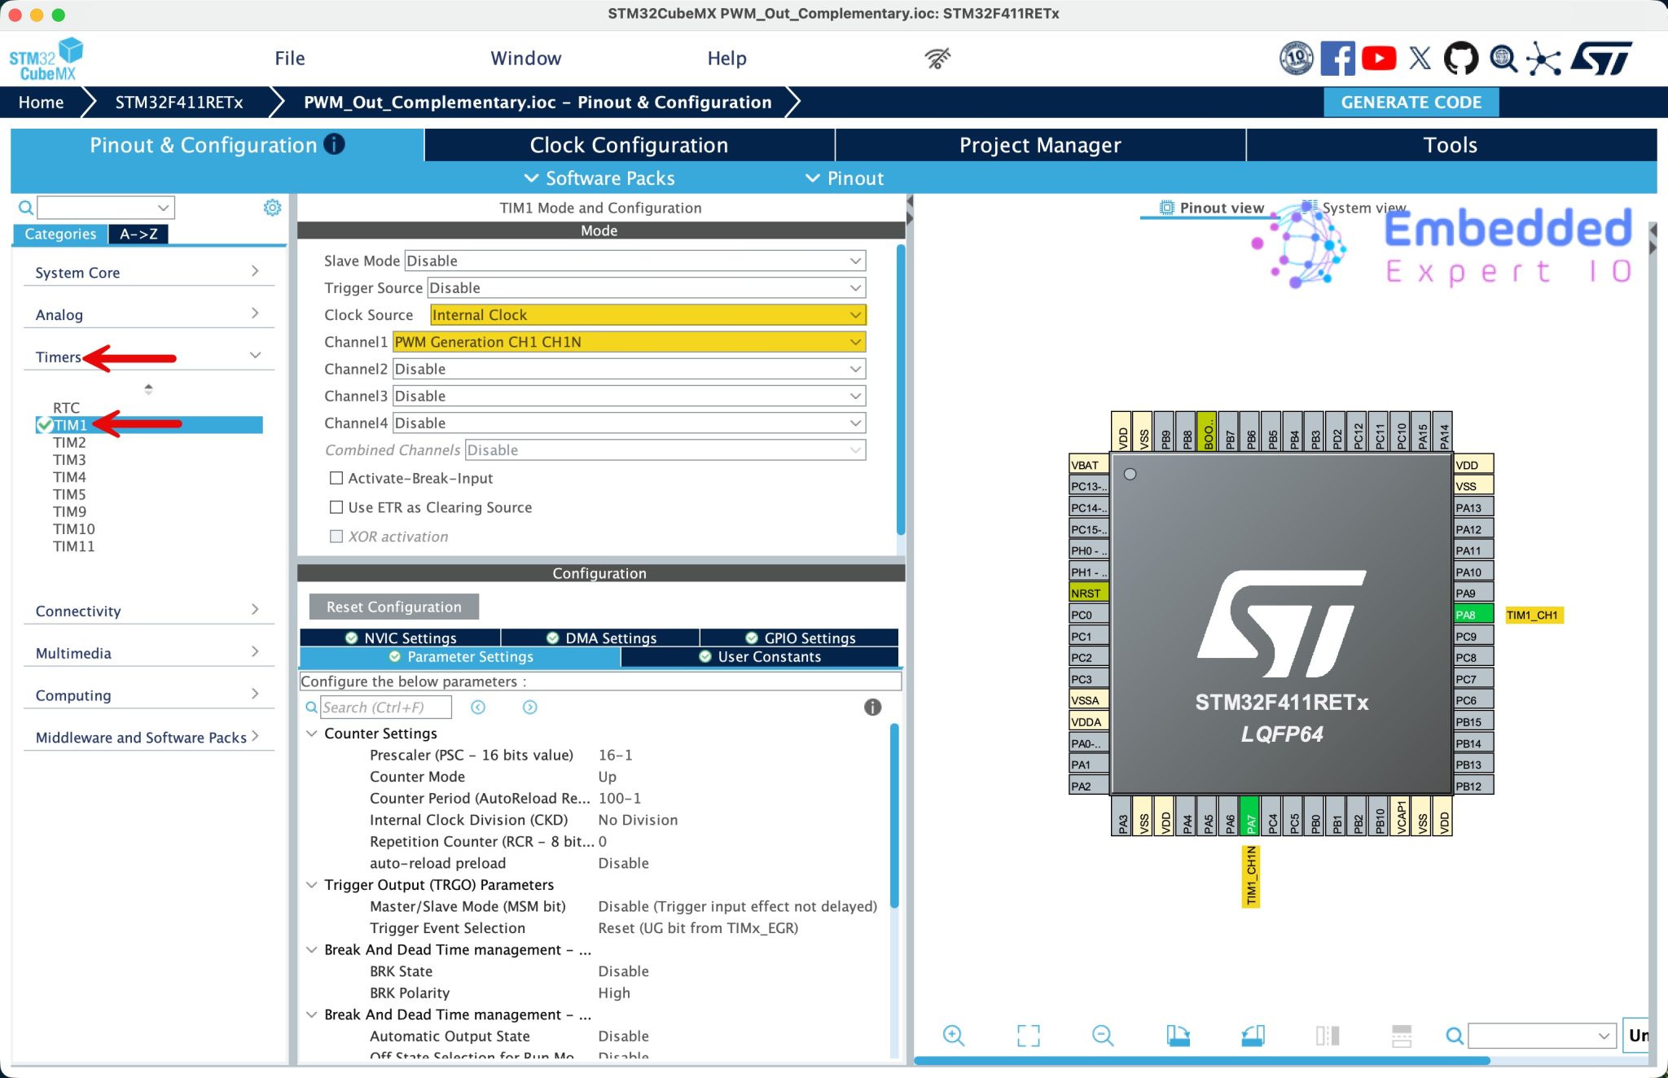Rotate the chip view counterclockwise
1668x1078 pixels.
point(1253,1036)
